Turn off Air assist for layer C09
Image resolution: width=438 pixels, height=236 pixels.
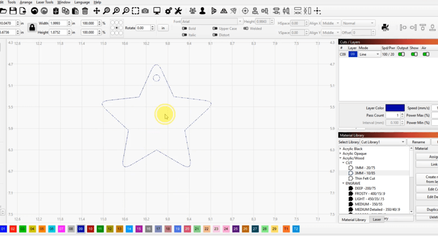(x=426, y=54)
